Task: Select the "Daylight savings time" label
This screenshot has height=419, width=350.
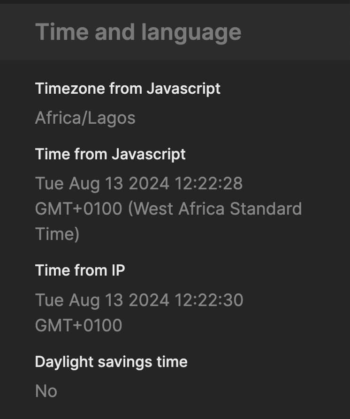Action: [111, 362]
